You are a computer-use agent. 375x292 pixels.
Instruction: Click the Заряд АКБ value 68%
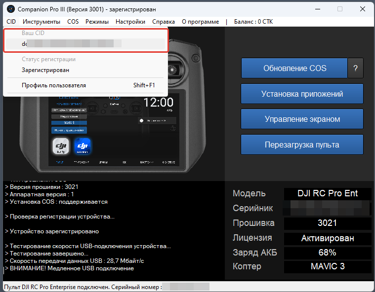tap(328, 253)
